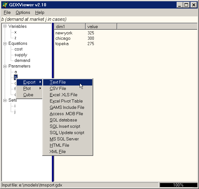Viewport: 199px width, 189px height.
Task: Select Cube from context menu
Action: [x=28, y=95]
